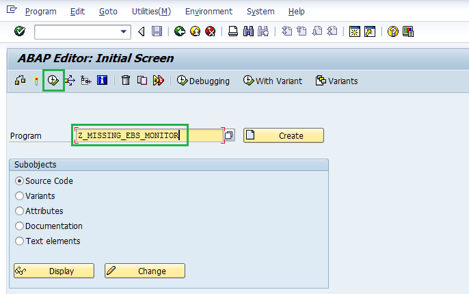The height and width of the screenshot is (294, 469).
Task: Open the Help menu
Action: [x=297, y=12]
